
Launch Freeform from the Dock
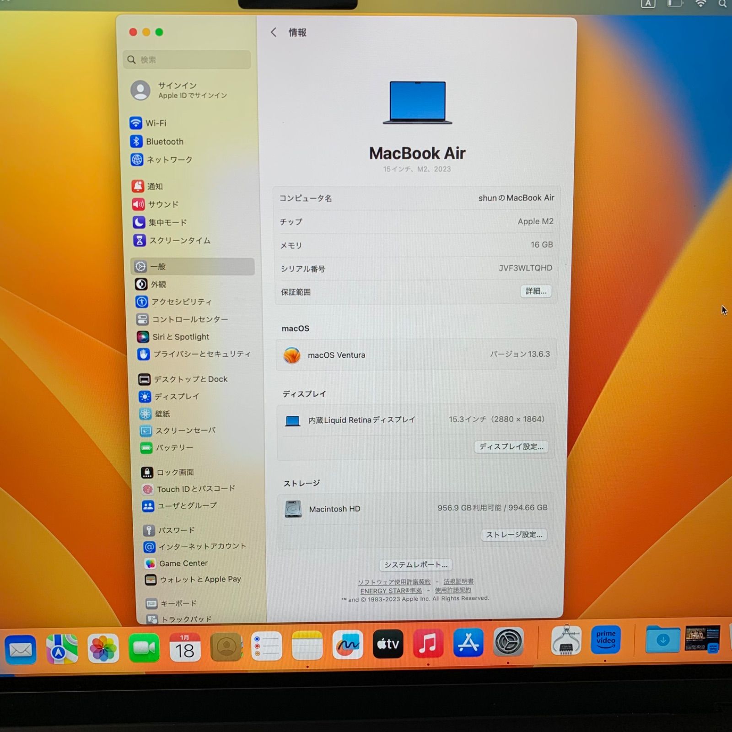[x=348, y=644]
